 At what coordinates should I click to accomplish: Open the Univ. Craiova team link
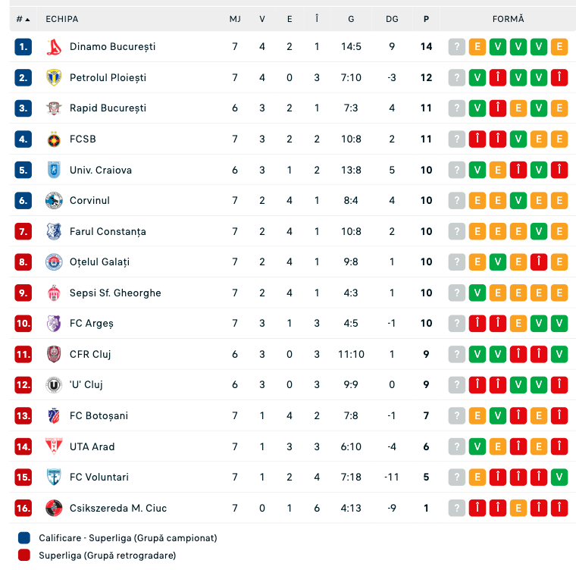pos(101,170)
